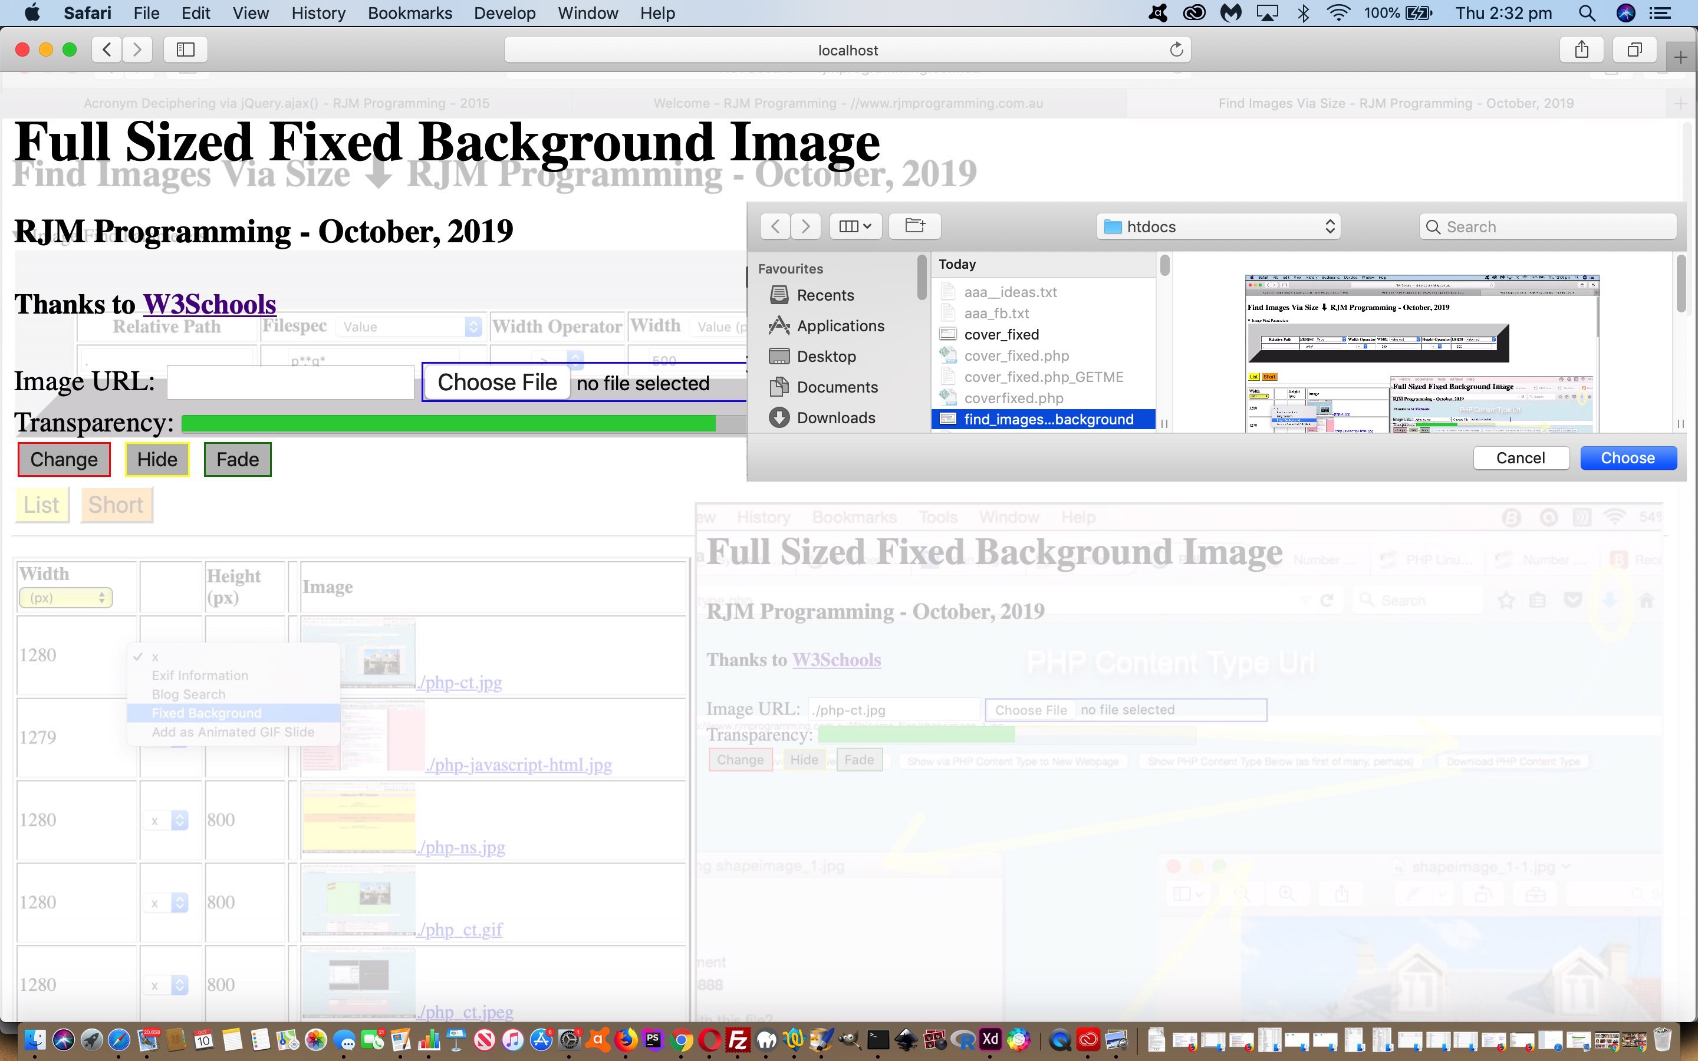Adjust the green Transparency slider
This screenshot has height=1061, width=1698.
tap(449, 423)
